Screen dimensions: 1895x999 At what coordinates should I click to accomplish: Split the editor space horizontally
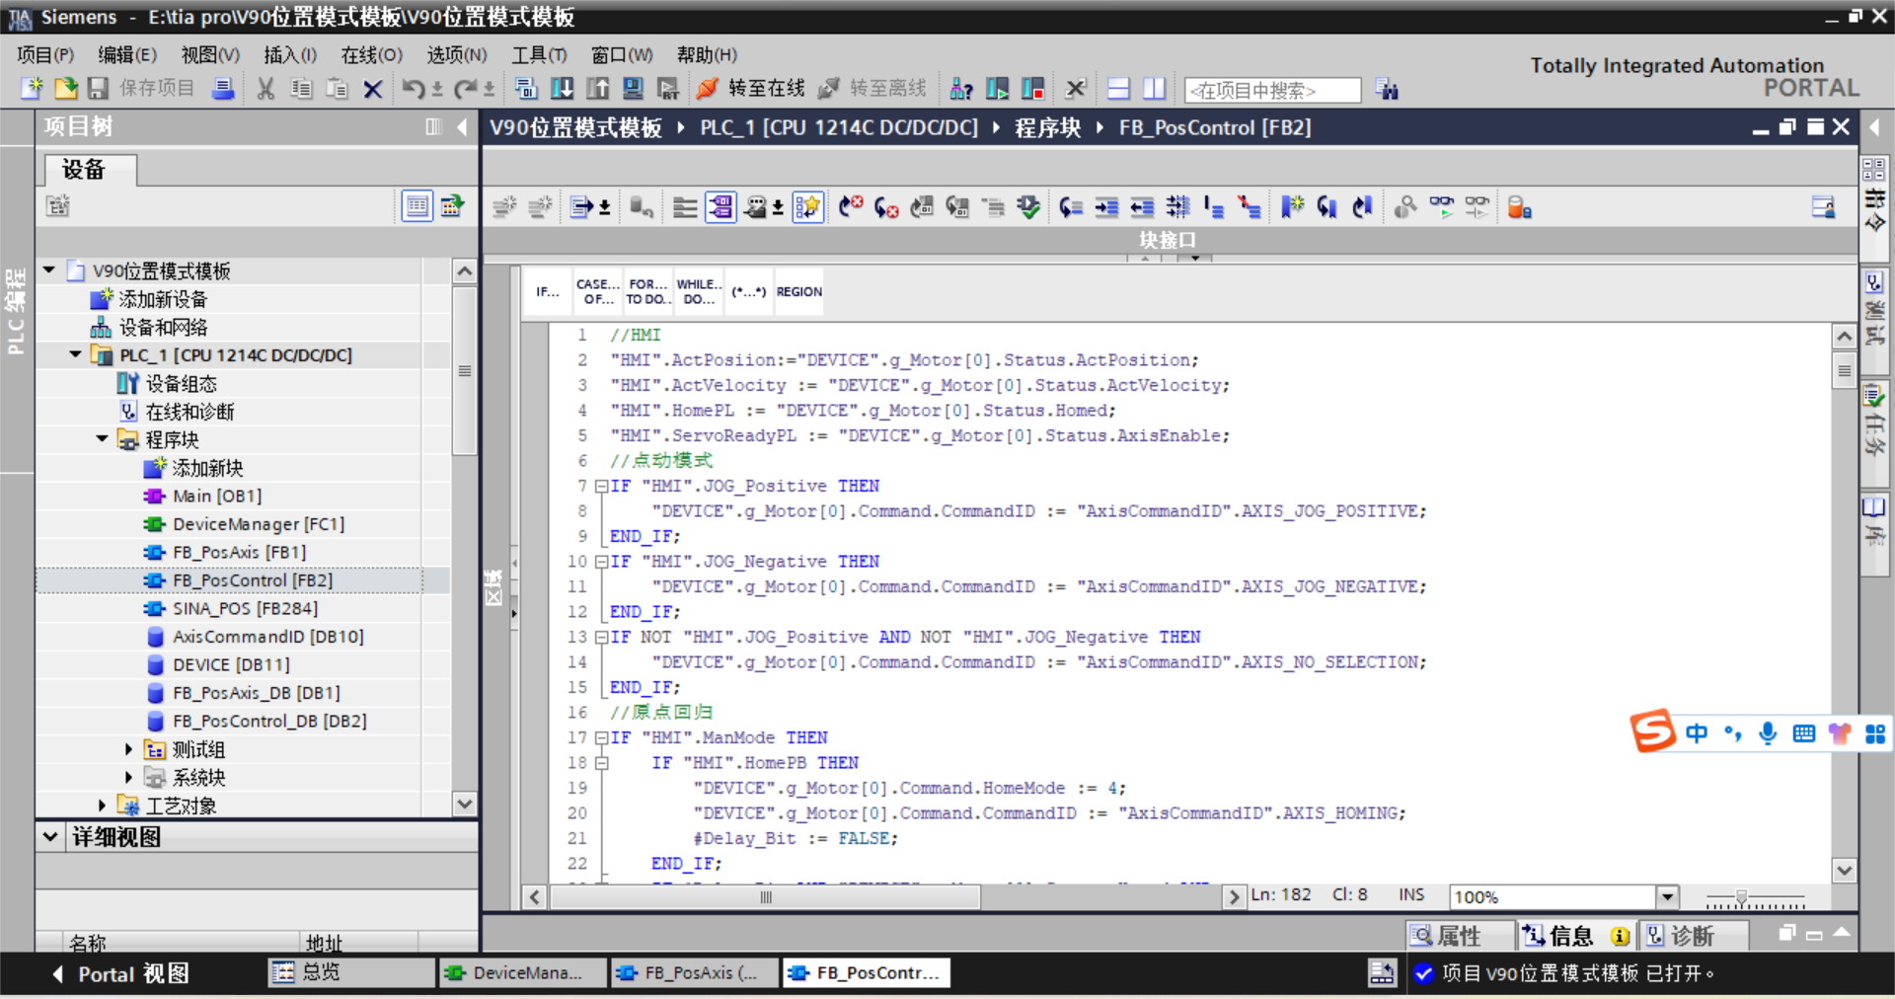pos(1118,89)
